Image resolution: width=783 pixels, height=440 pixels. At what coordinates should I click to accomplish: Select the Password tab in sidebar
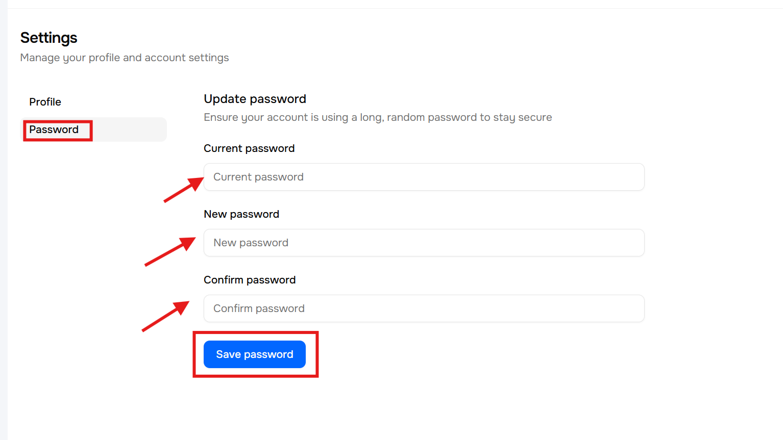[x=54, y=130]
